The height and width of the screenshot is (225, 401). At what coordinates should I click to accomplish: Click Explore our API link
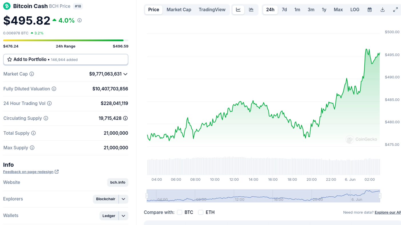388,212
